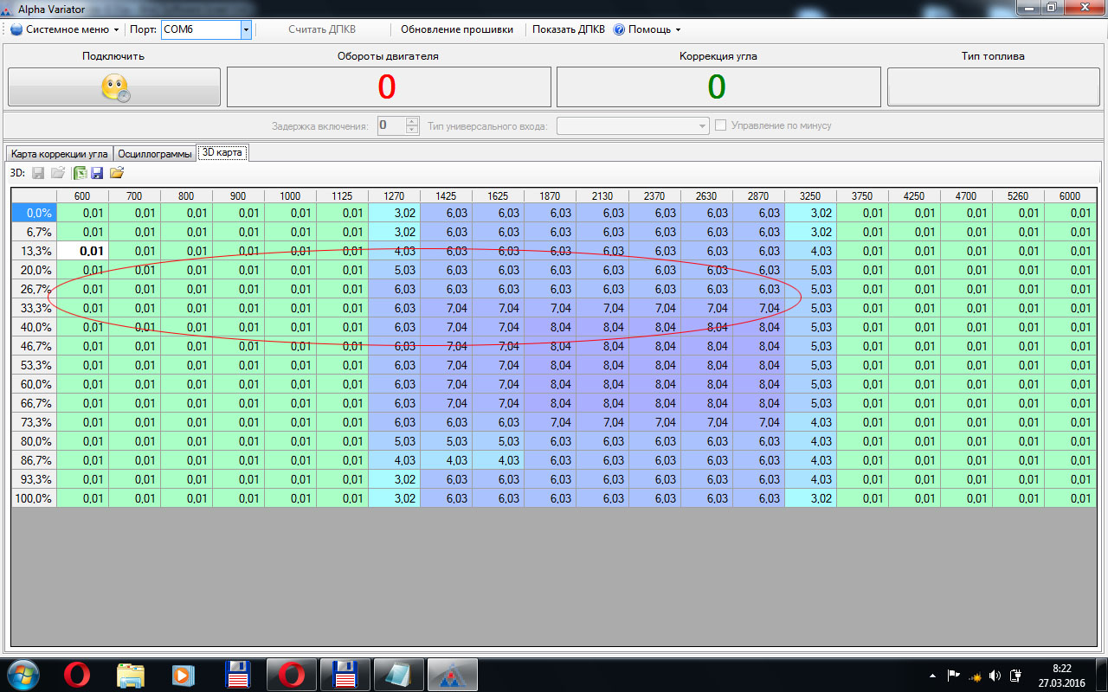Image resolution: width=1108 pixels, height=692 pixels.
Task: Click the greyed-out floppy disk icon
Action: [x=38, y=173]
